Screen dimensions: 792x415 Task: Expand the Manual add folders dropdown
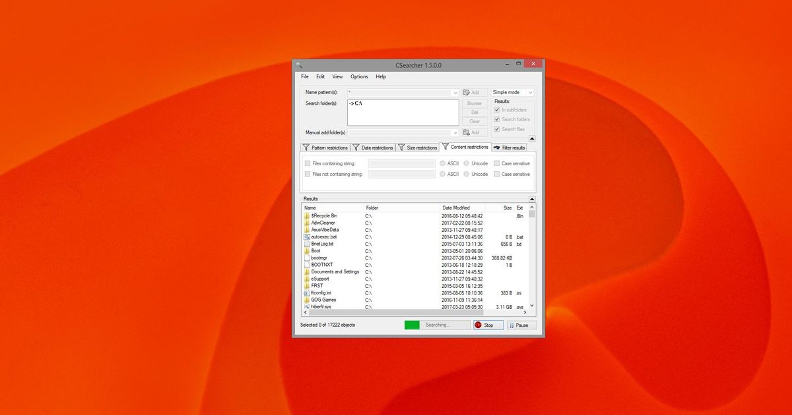point(455,132)
